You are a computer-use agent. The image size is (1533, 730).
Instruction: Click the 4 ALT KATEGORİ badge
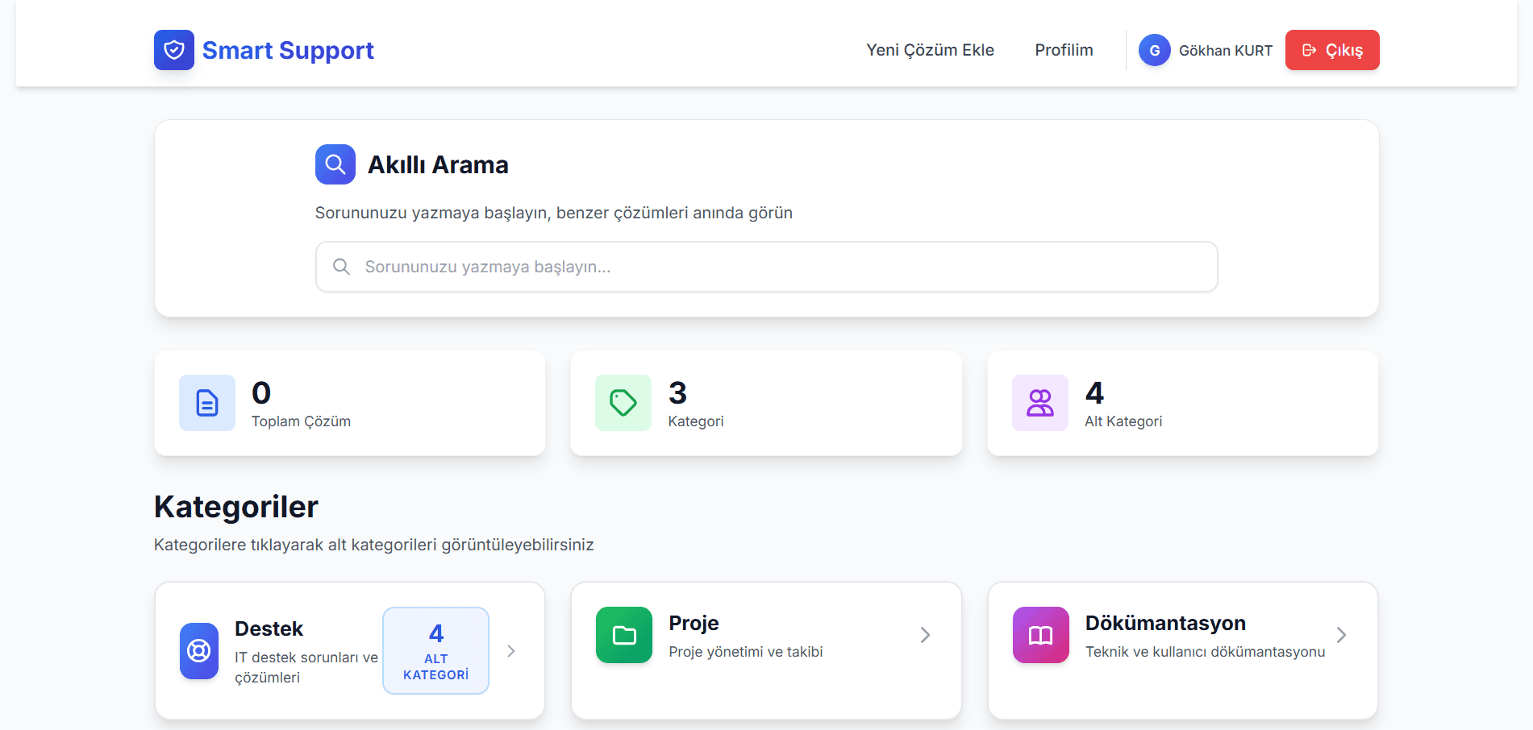(x=435, y=650)
